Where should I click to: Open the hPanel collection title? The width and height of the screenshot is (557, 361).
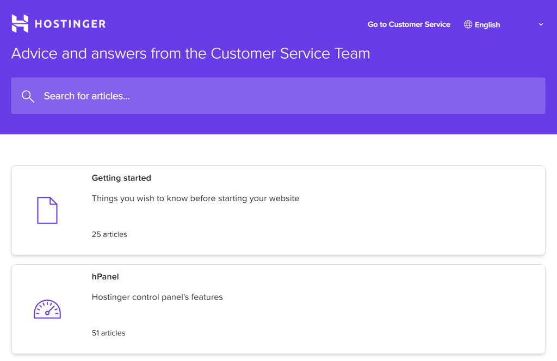click(105, 277)
